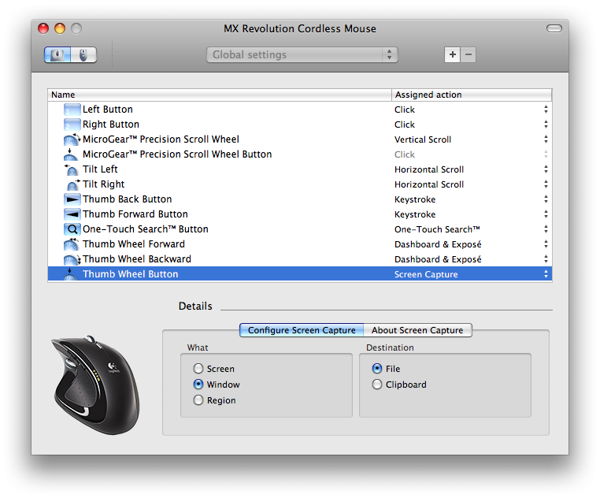Click the Tilt Right wheel icon

(x=72, y=184)
